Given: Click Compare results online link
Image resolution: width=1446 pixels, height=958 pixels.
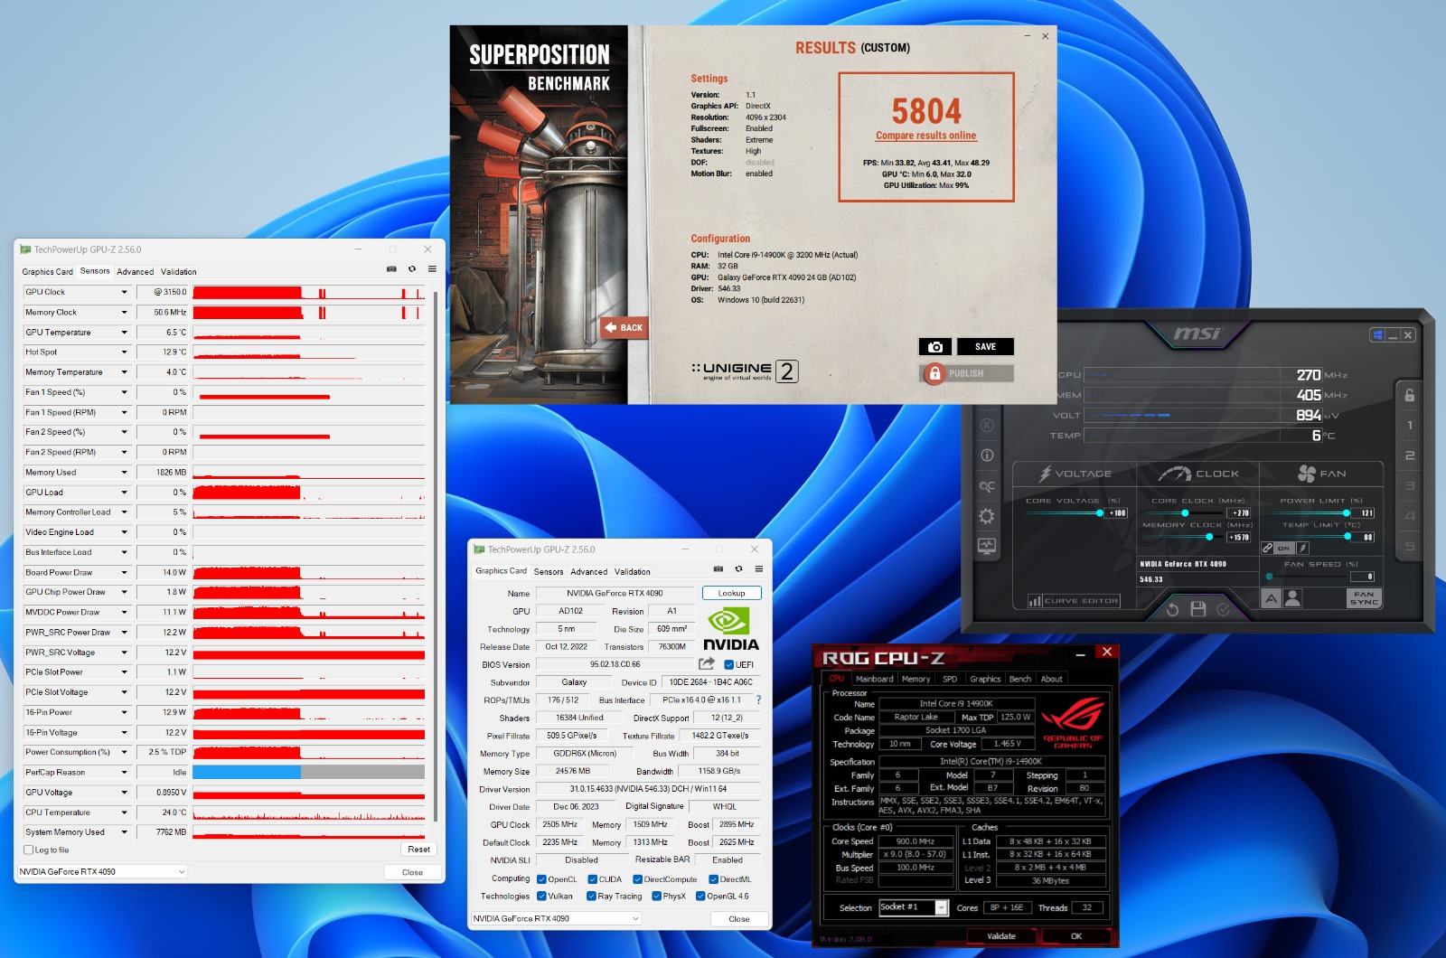Looking at the screenshot, I should [925, 136].
